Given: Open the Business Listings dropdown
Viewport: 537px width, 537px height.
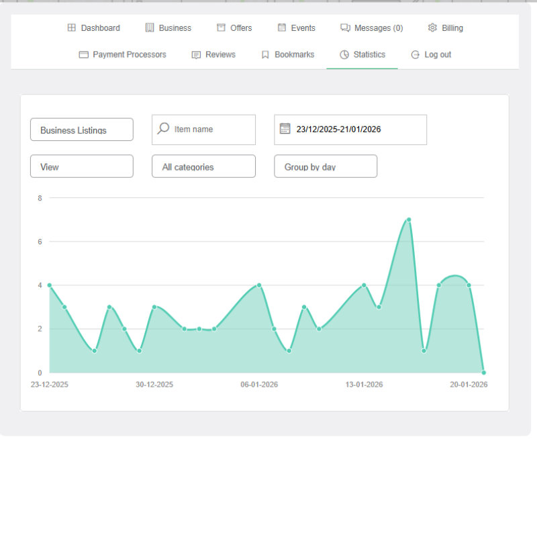Looking at the screenshot, I should pos(82,130).
